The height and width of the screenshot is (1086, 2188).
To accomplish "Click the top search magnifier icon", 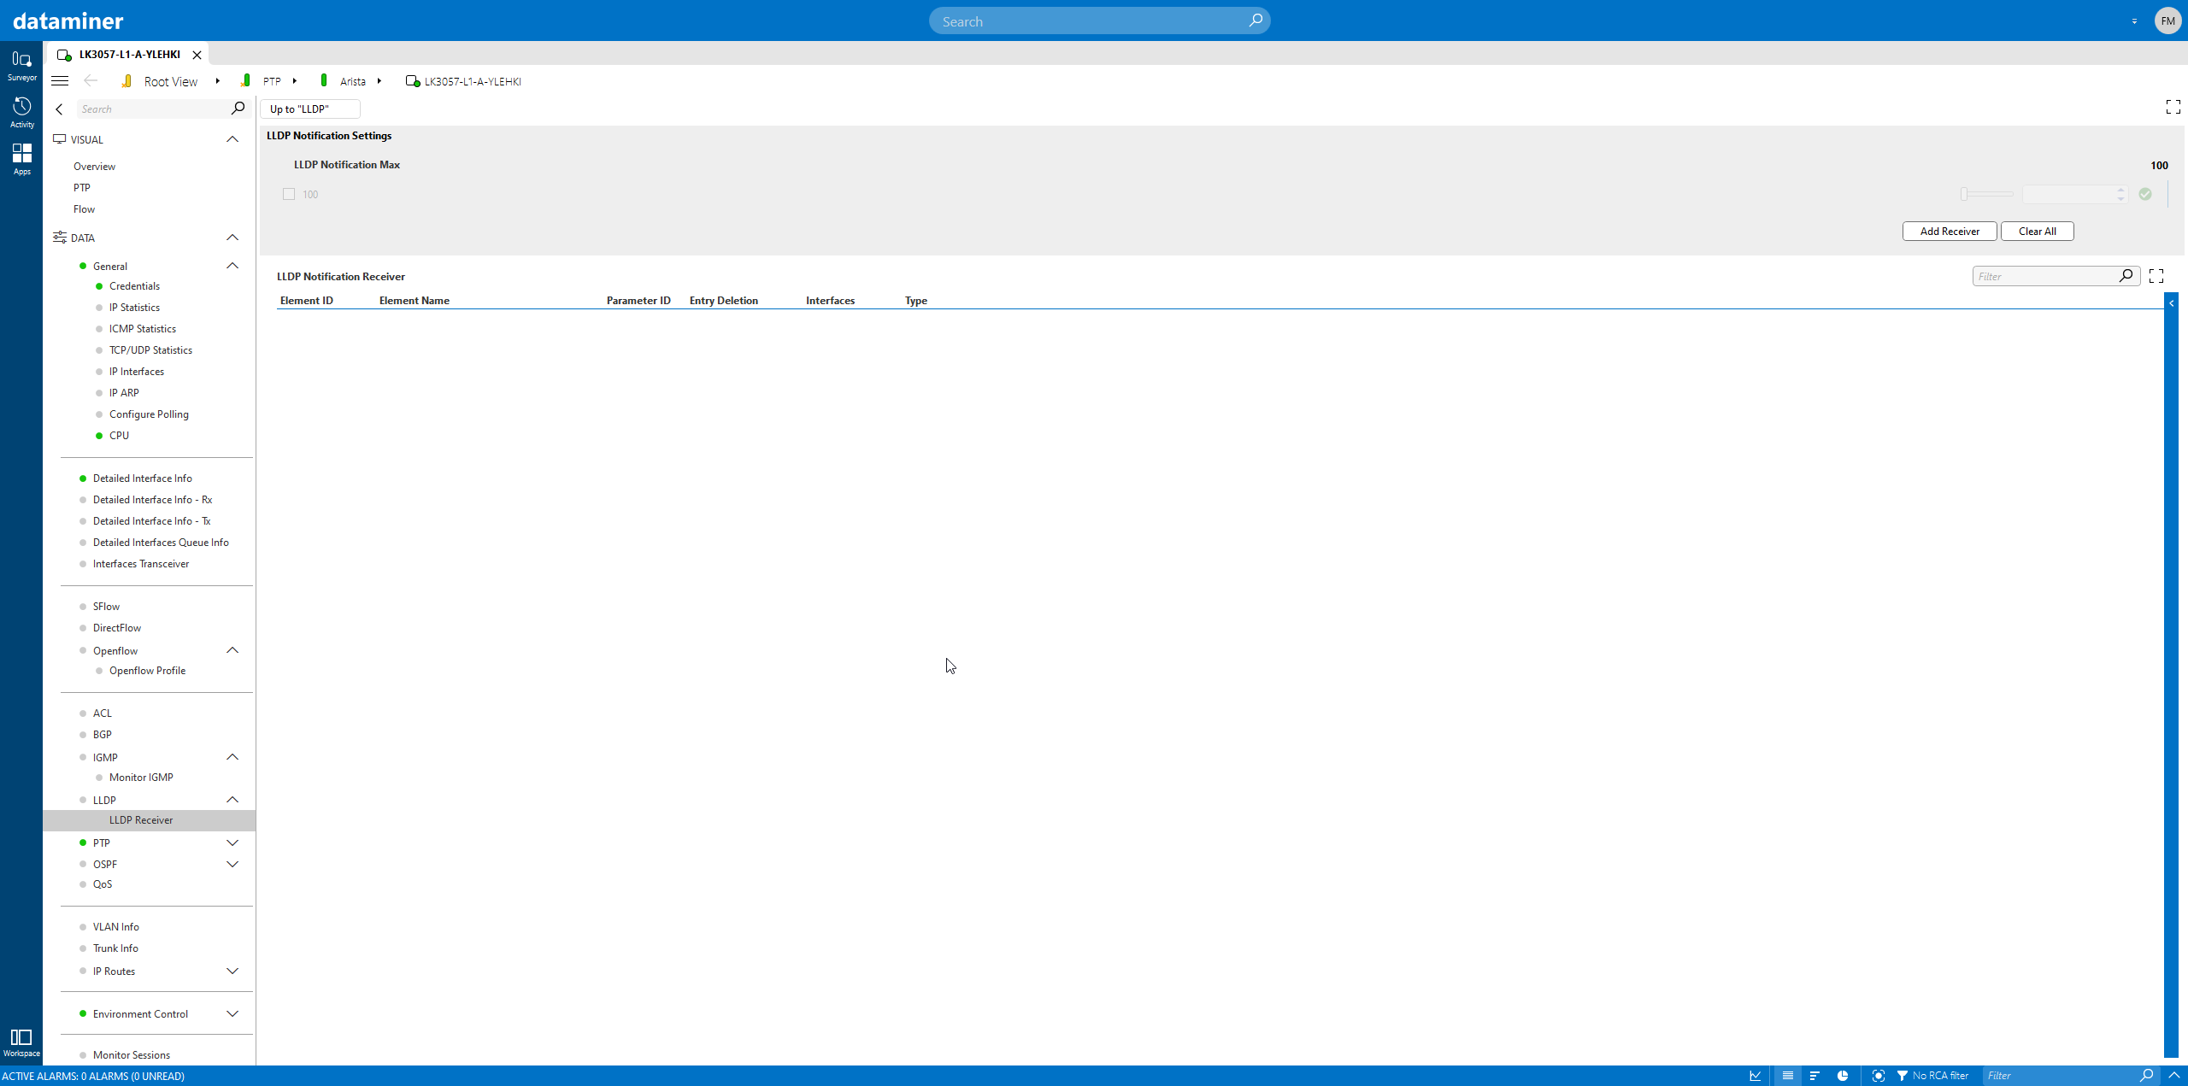I will [x=1255, y=21].
